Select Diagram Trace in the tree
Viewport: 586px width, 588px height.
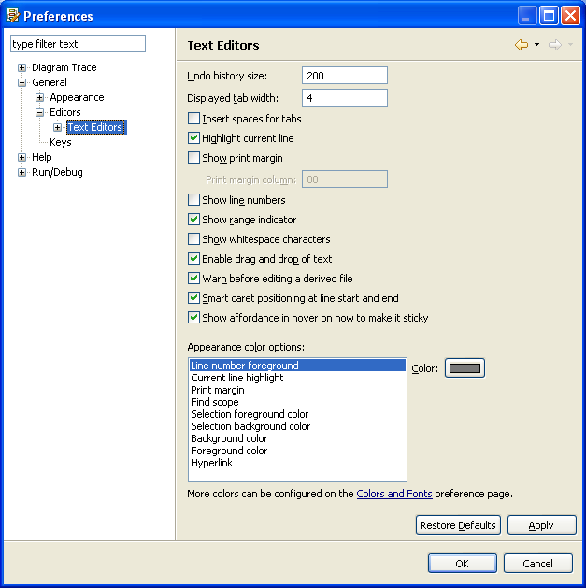coord(64,67)
